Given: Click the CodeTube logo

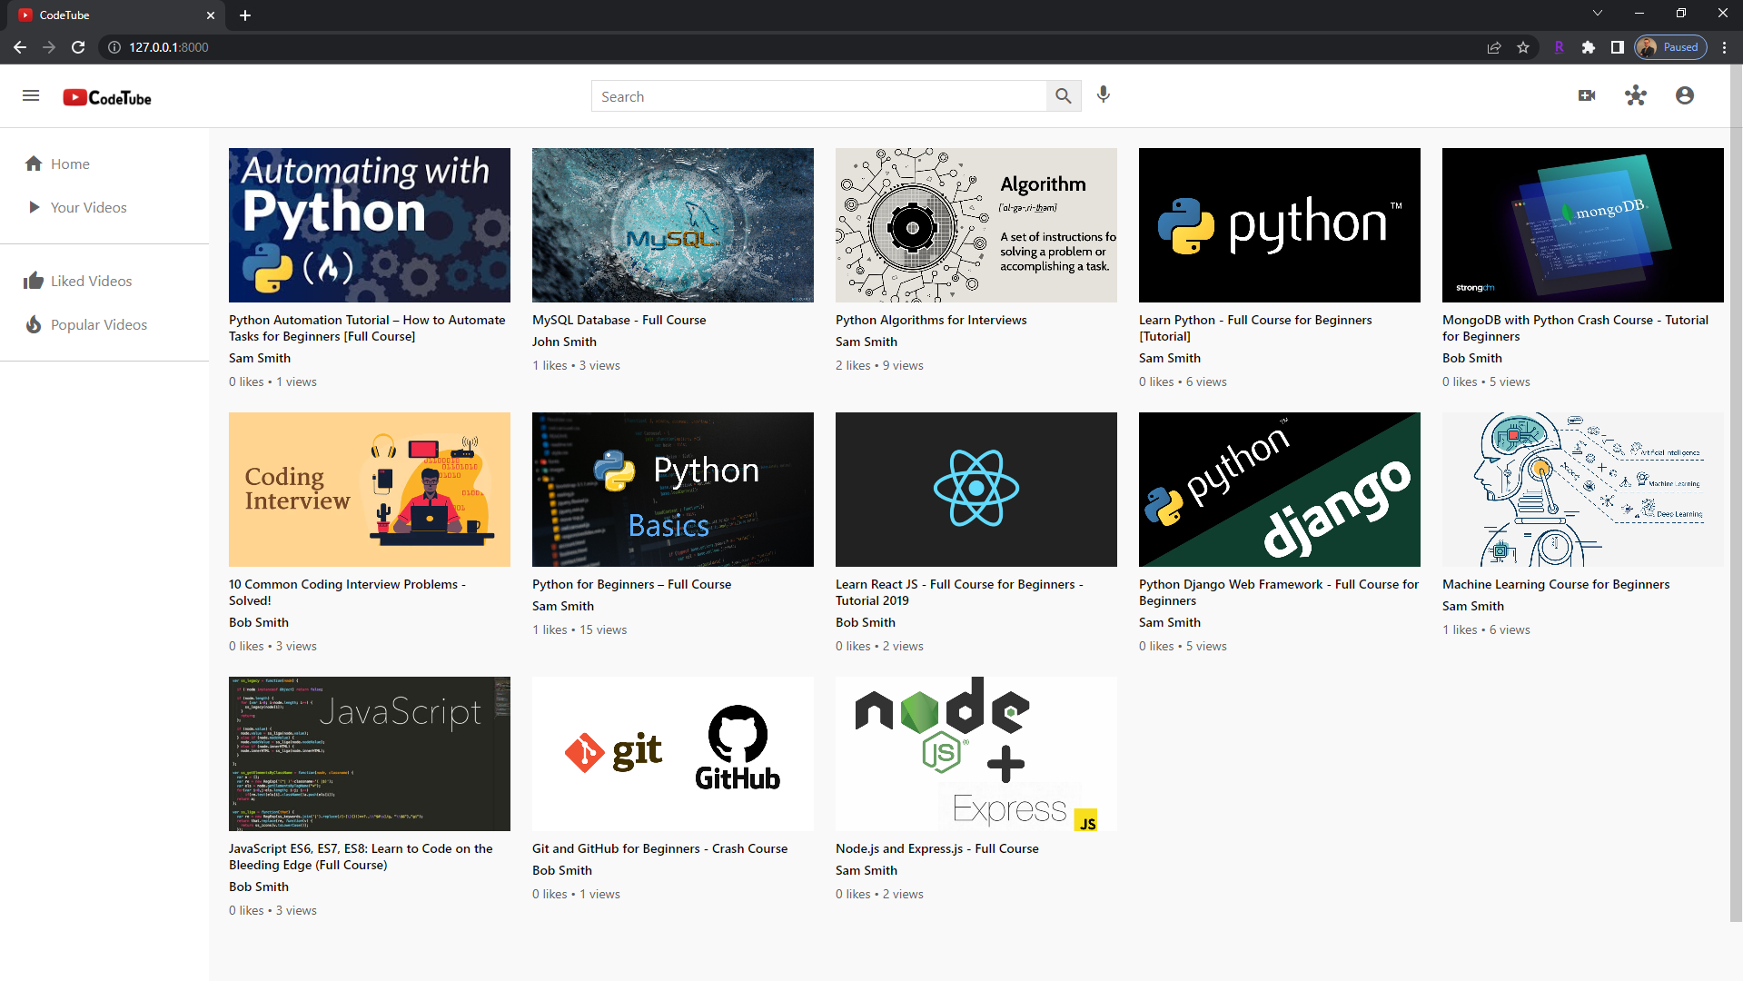Looking at the screenshot, I should [107, 97].
